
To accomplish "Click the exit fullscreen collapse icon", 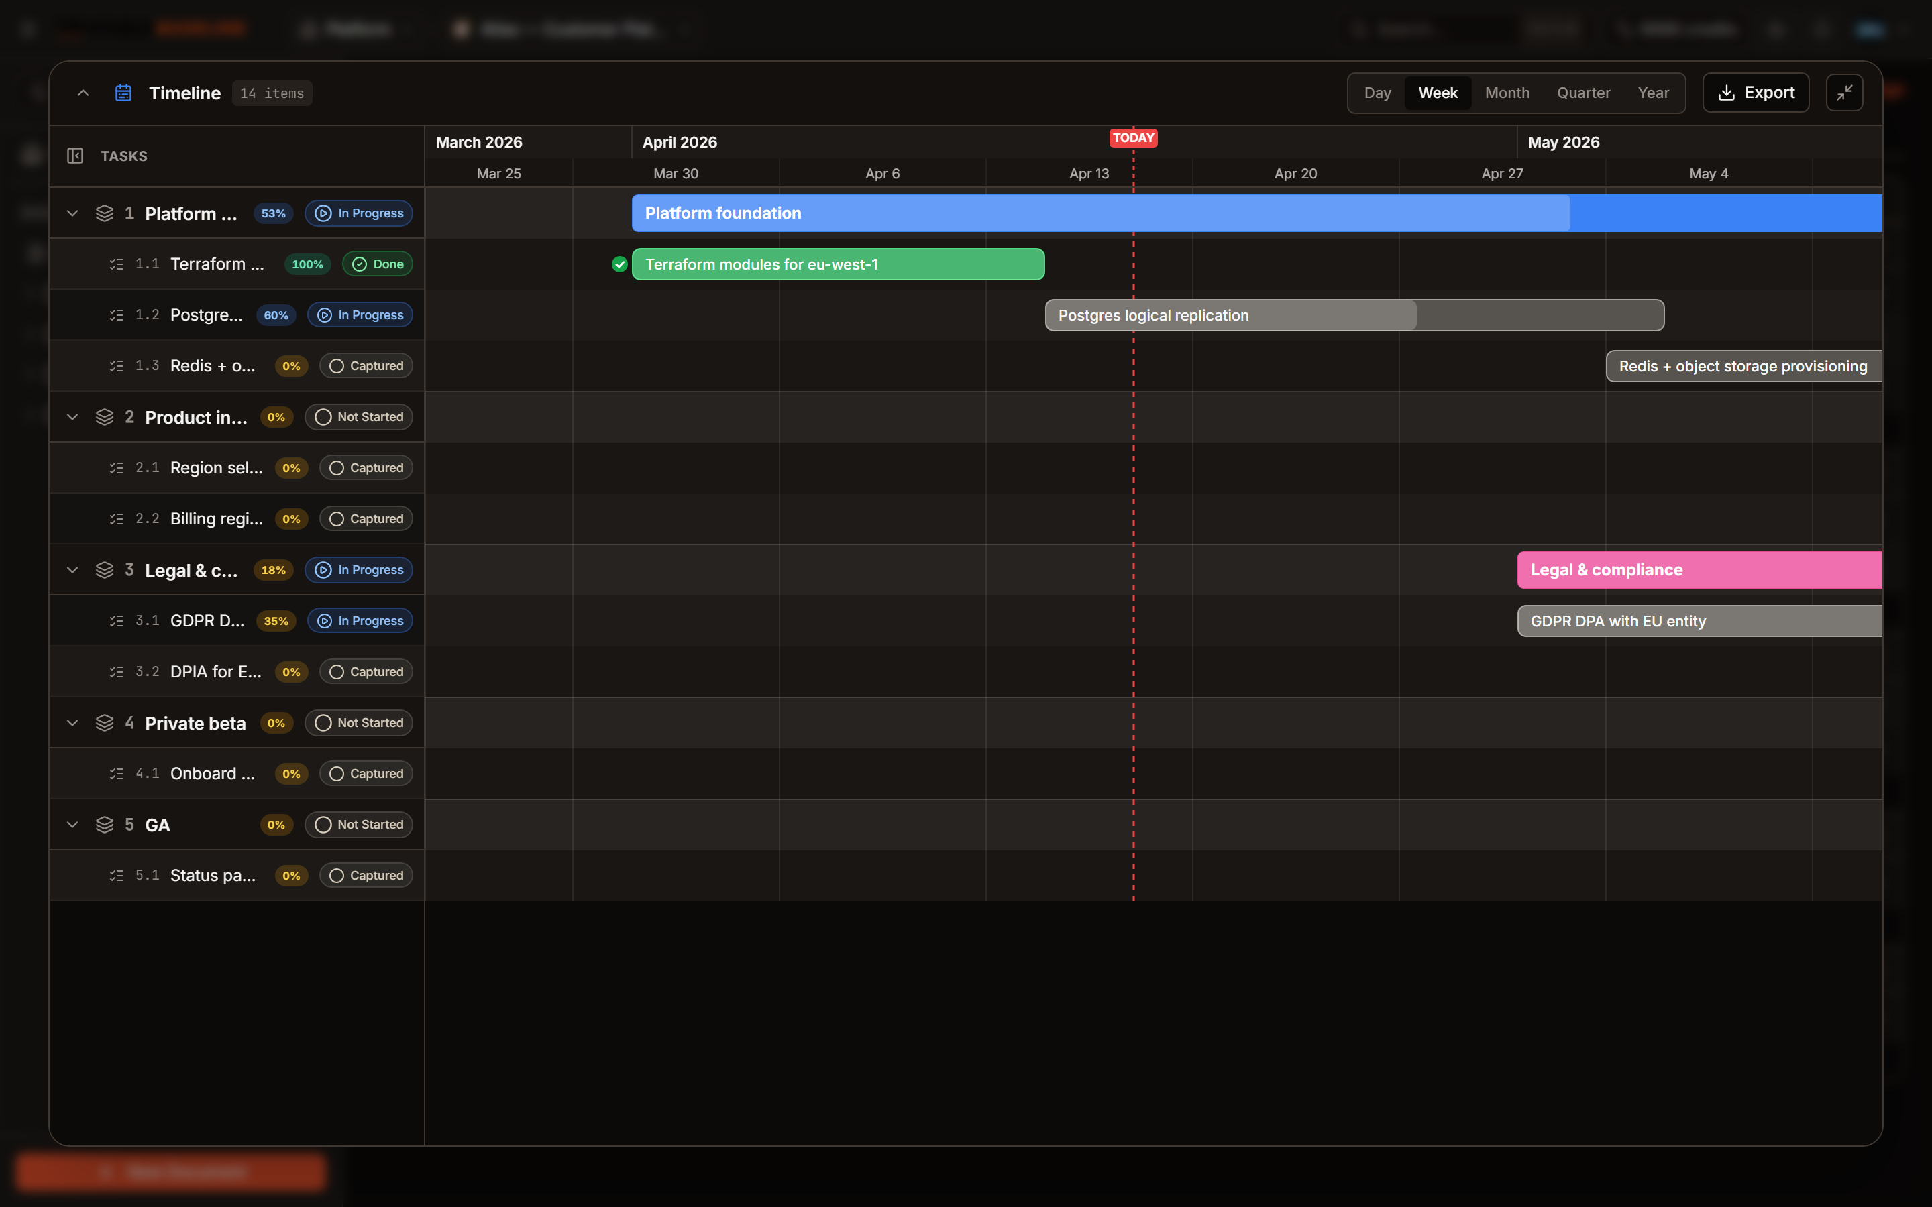I will (1844, 93).
